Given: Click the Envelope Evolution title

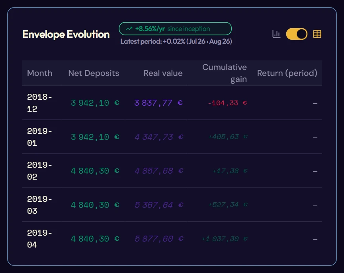Looking at the screenshot, I should [66, 34].
